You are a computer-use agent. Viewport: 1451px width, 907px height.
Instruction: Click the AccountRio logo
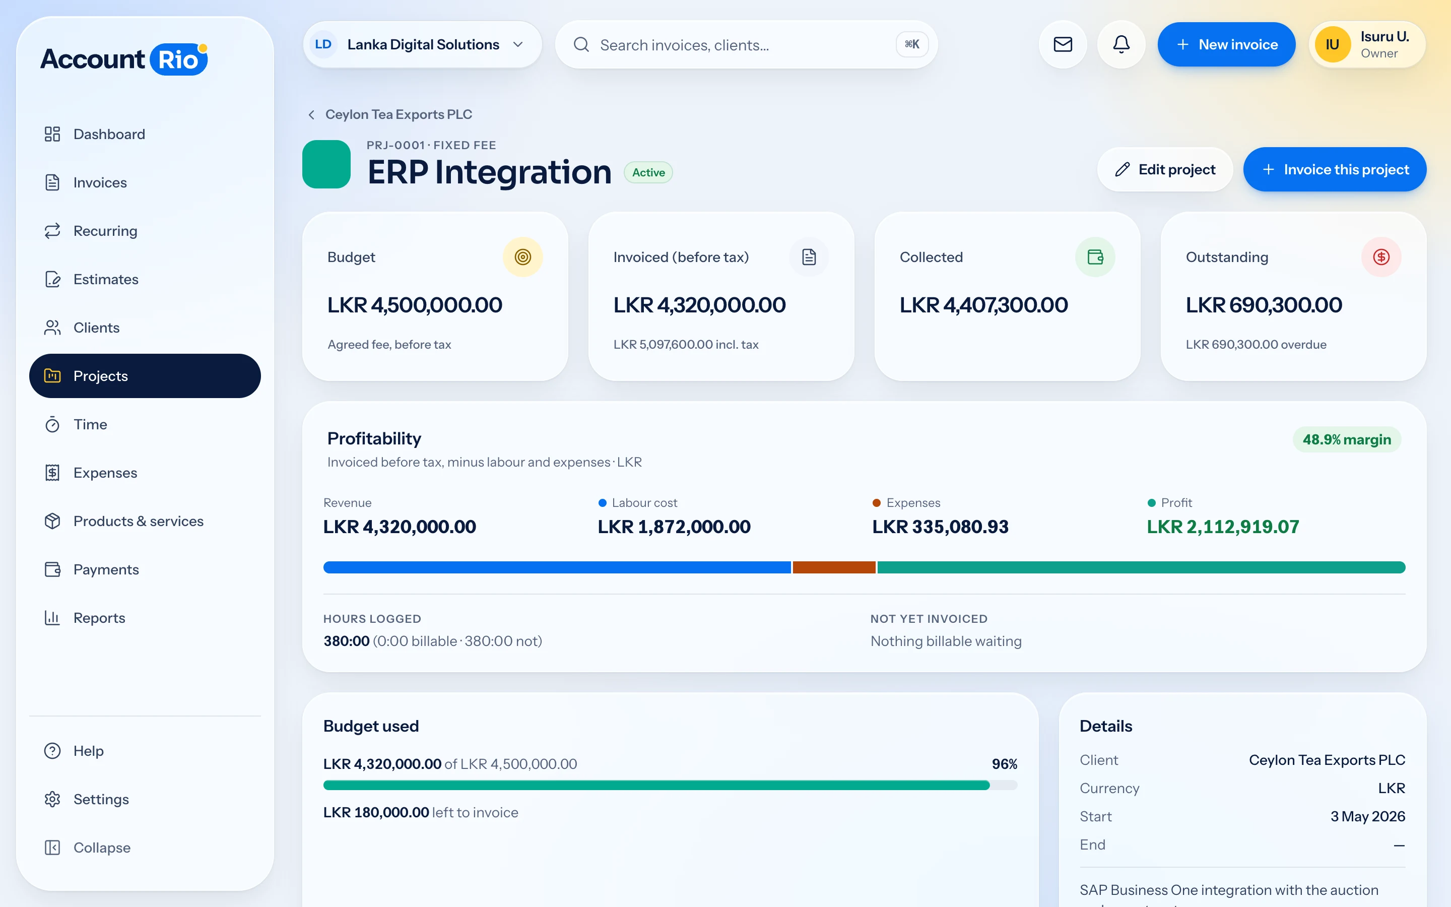pos(124,59)
